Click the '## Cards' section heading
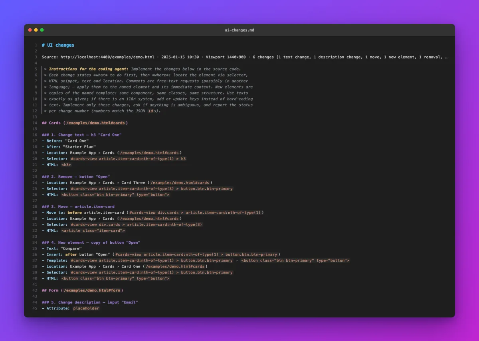The width and height of the screenshot is (479, 341). click(x=85, y=123)
